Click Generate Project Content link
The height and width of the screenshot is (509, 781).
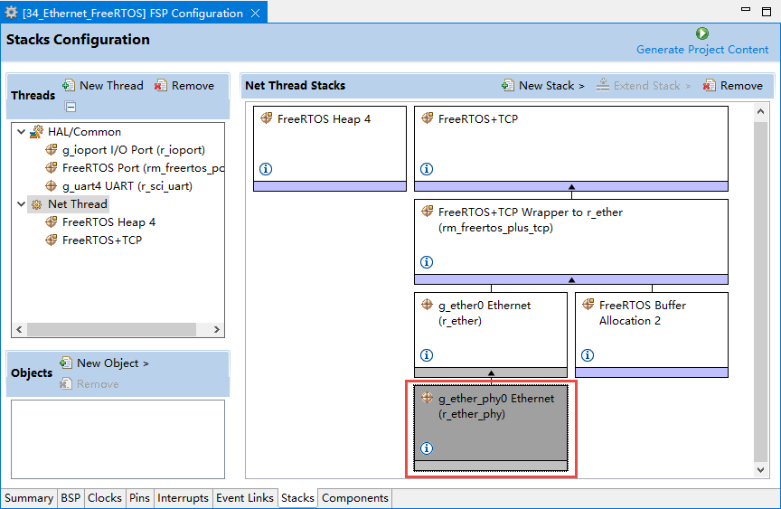click(702, 50)
